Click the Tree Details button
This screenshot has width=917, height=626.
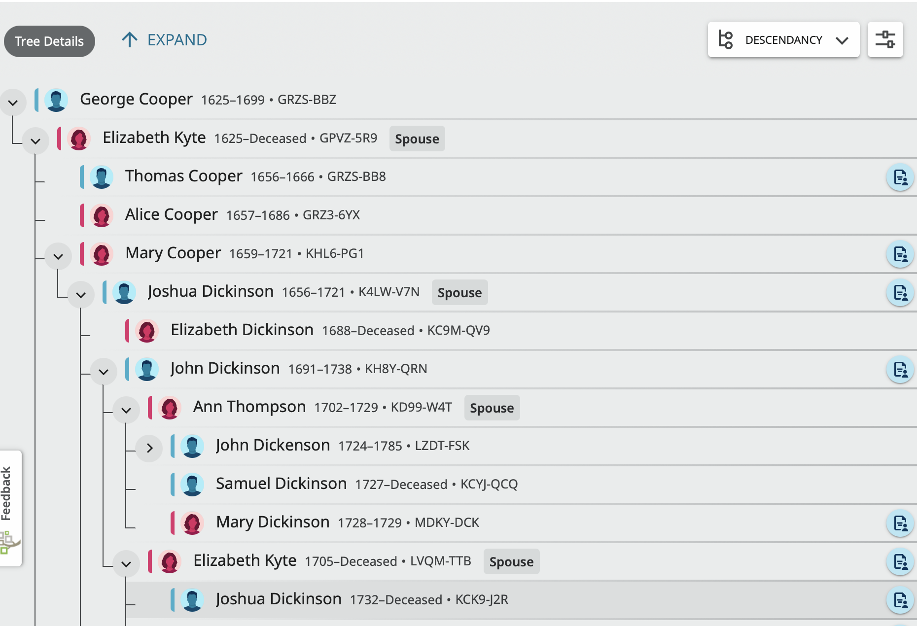(x=49, y=41)
